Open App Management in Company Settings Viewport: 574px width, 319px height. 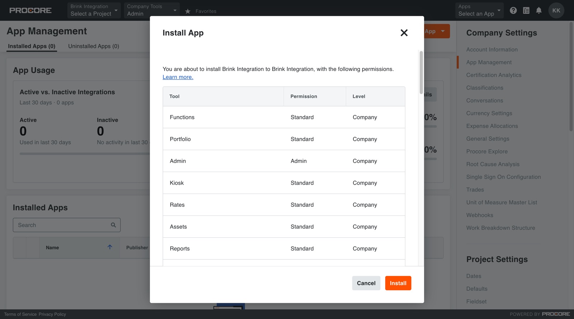[x=489, y=62]
